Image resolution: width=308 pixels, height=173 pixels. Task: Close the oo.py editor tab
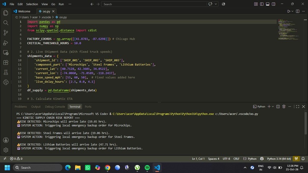pos(53,11)
